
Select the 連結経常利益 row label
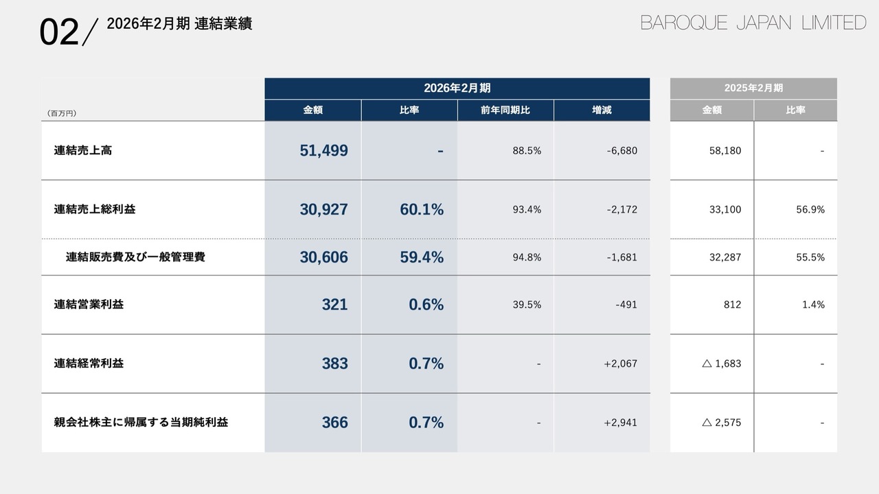pos(89,363)
